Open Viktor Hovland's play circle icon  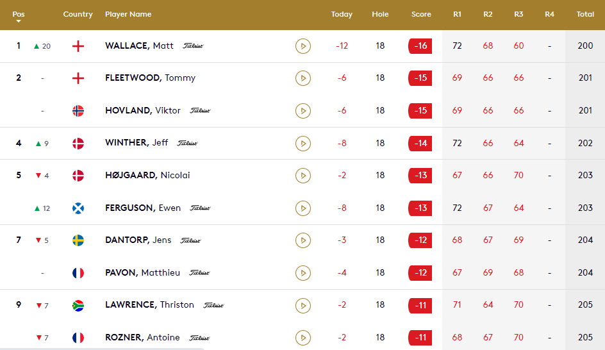point(303,111)
